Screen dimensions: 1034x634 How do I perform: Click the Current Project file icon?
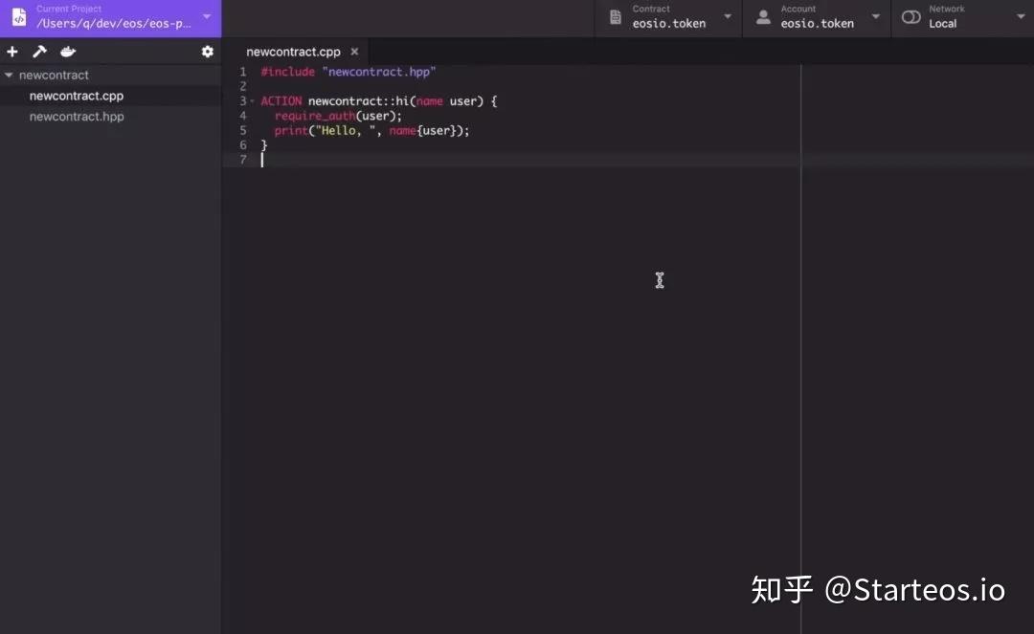18,17
